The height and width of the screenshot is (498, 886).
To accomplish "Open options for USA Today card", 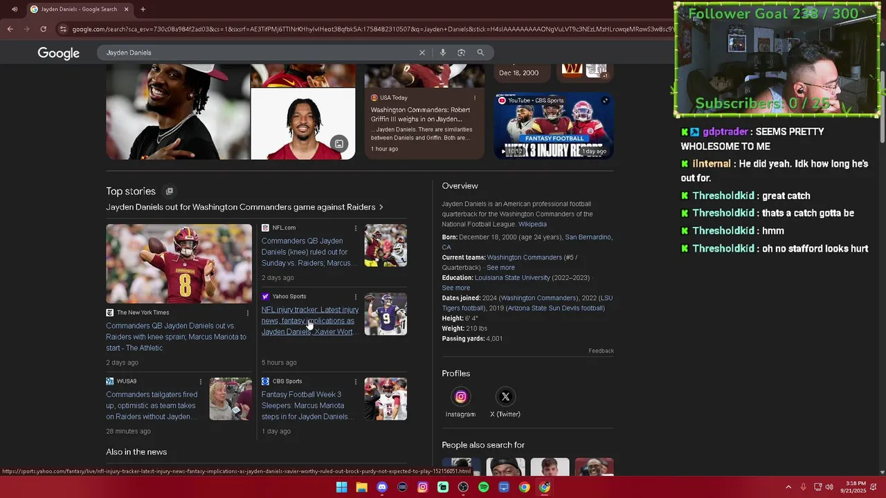I will pyautogui.click(x=475, y=98).
